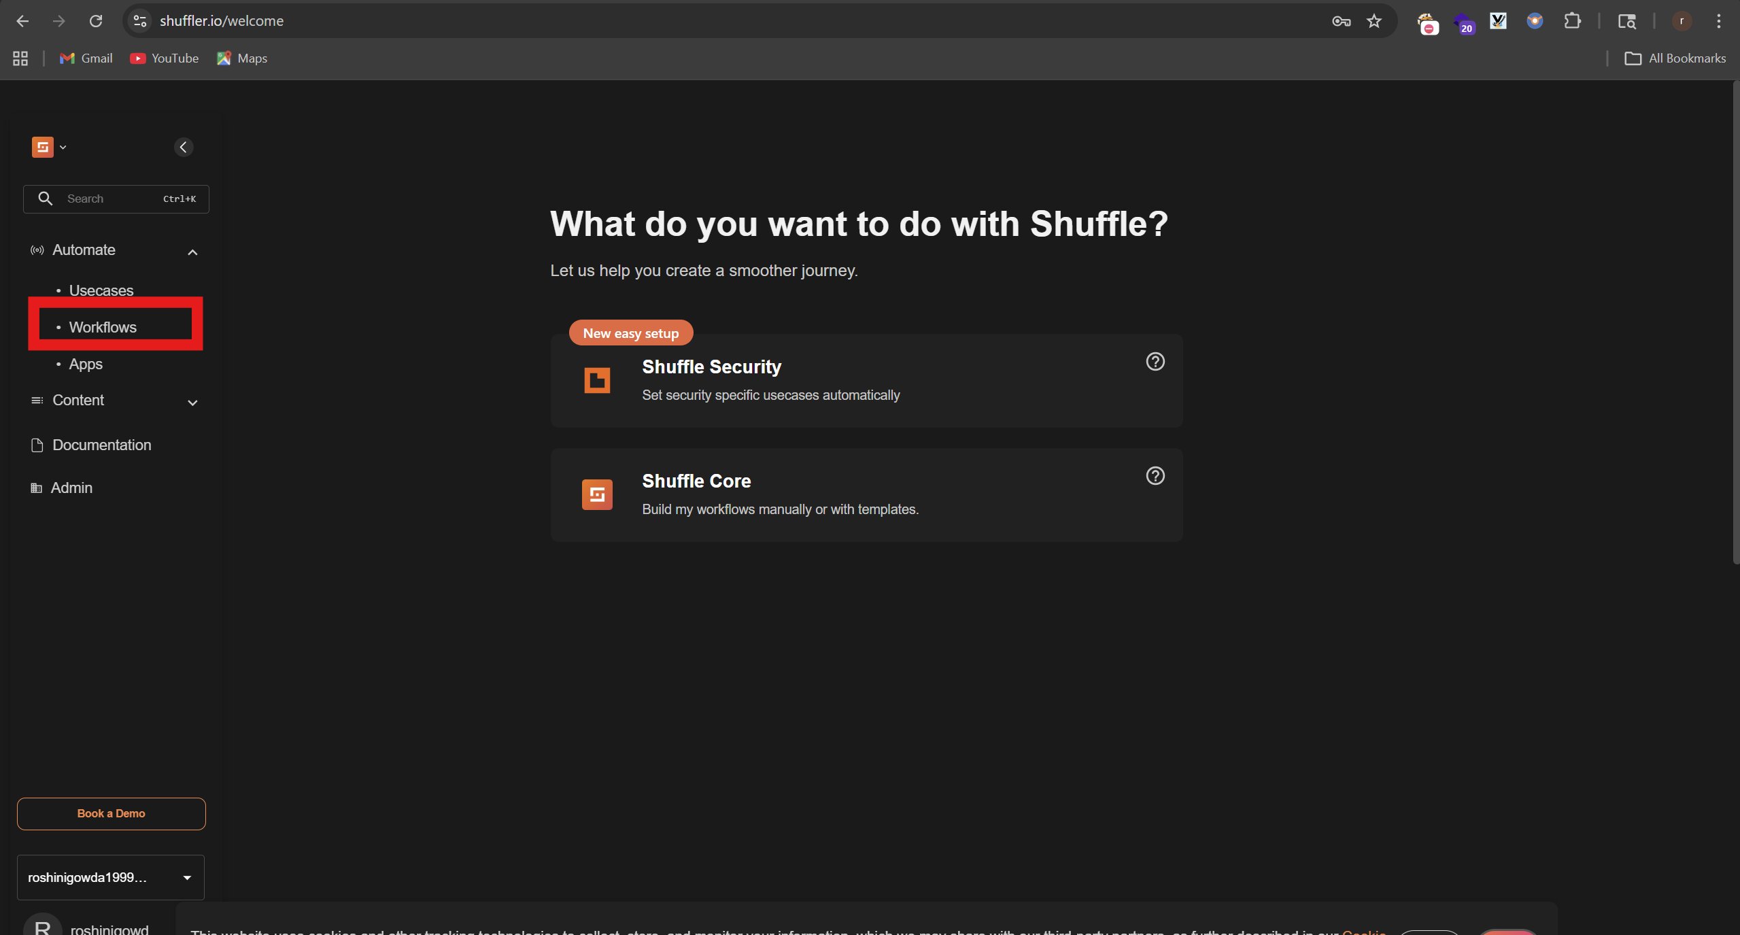Open the Documentation sidebar item
Viewport: 1740px width, 935px height.
102,445
